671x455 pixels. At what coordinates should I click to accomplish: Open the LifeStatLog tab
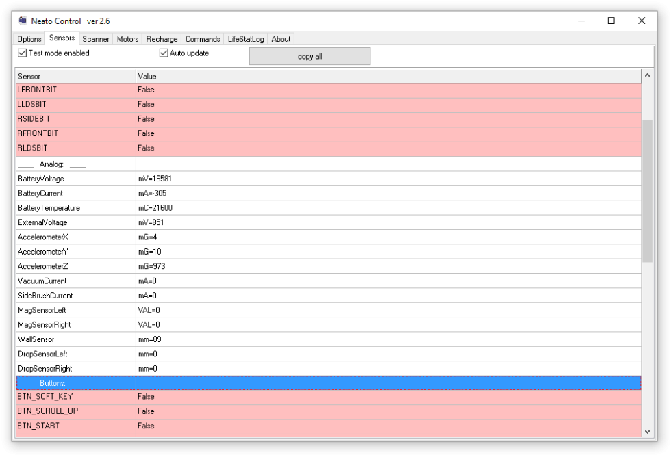[x=246, y=39]
